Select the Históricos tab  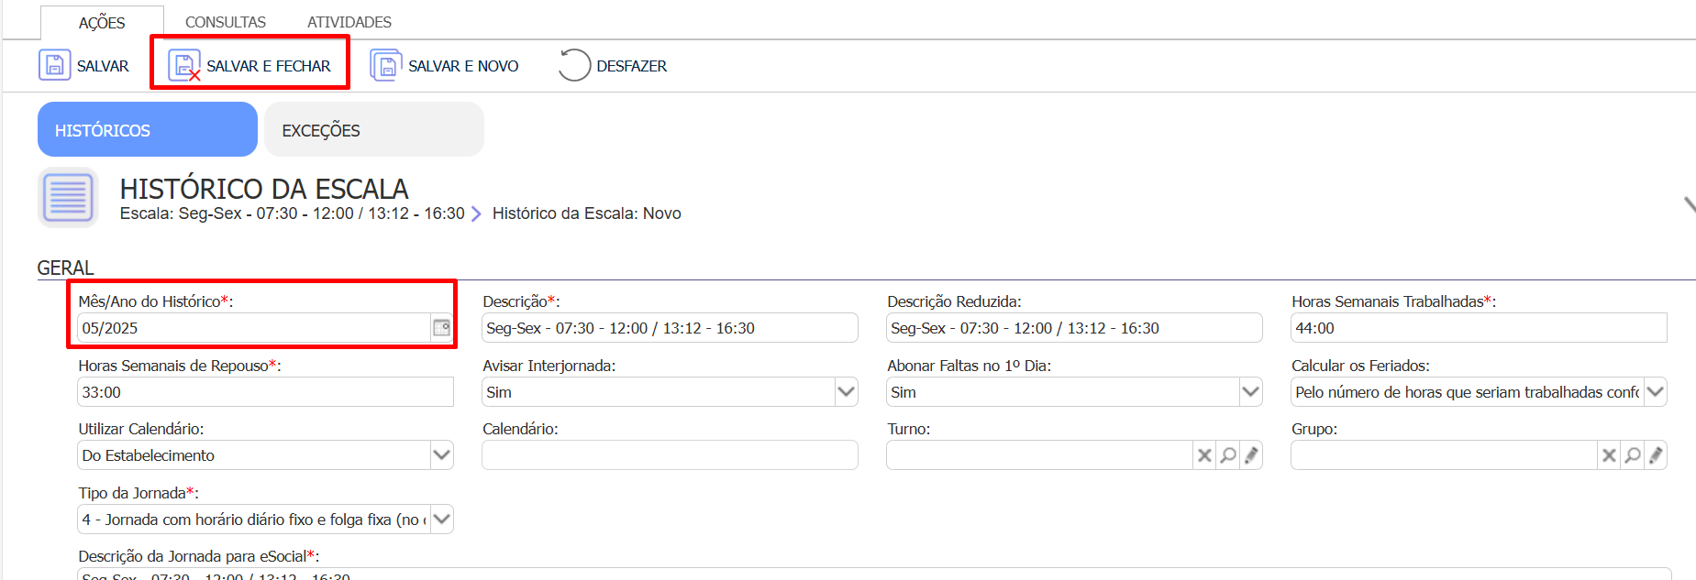coord(148,129)
